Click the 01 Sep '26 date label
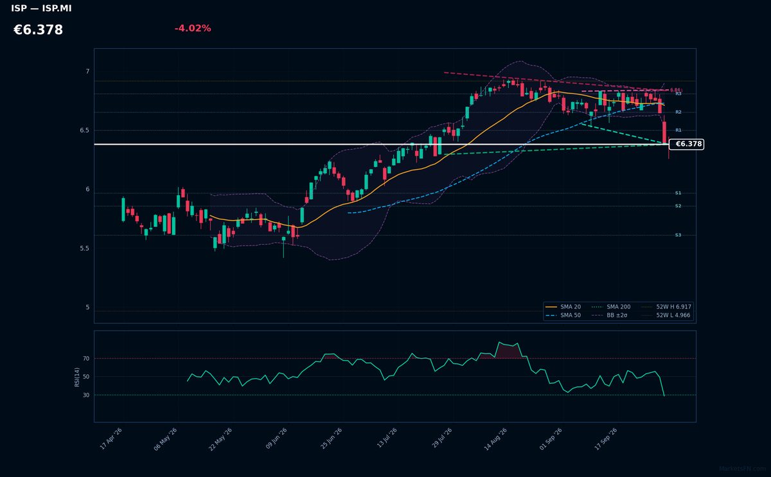 click(551, 439)
